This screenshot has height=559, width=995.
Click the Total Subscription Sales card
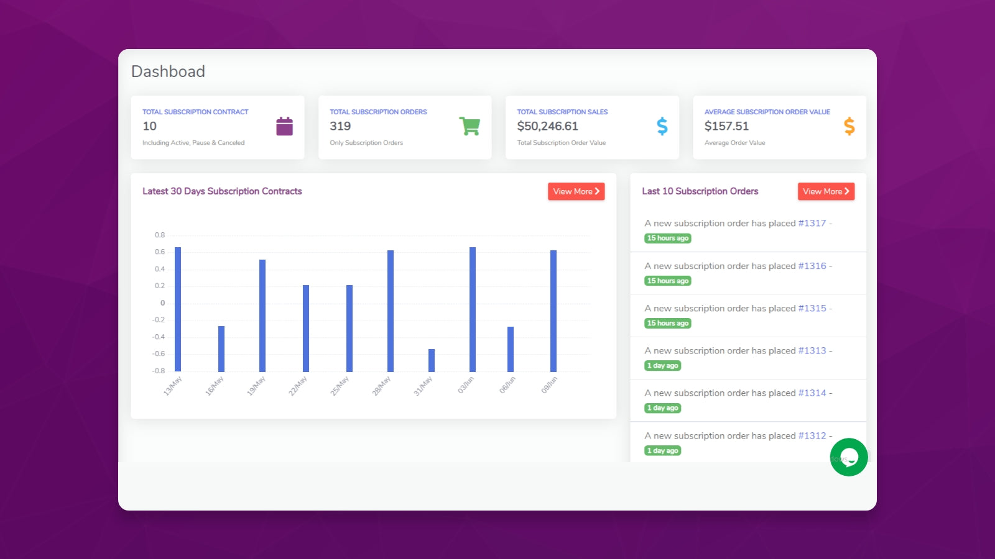(592, 127)
